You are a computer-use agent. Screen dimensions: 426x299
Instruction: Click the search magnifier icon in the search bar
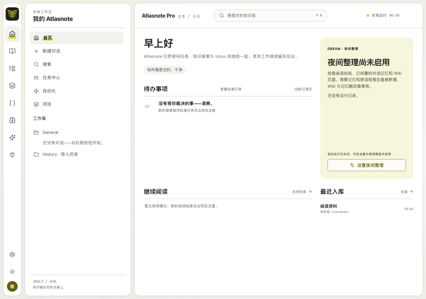pos(222,16)
